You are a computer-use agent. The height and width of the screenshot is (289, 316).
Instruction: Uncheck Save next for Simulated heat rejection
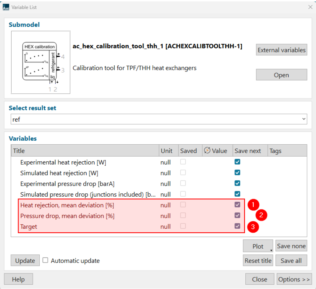point(237,173)
